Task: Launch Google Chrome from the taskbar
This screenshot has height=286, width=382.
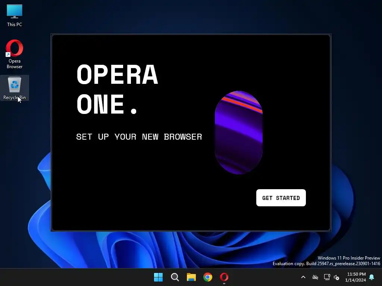Action: tap(208, 277)
